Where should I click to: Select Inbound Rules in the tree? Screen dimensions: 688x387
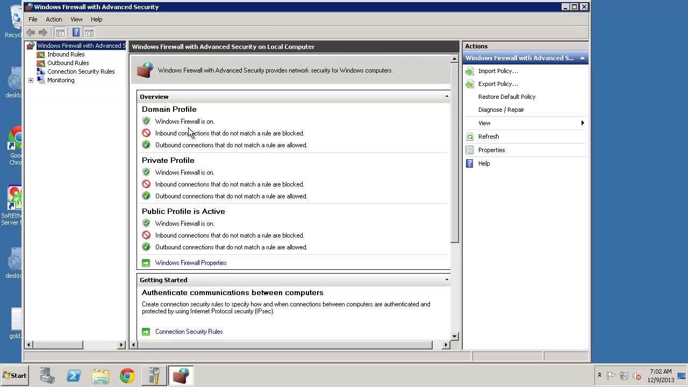coord(66,54)
